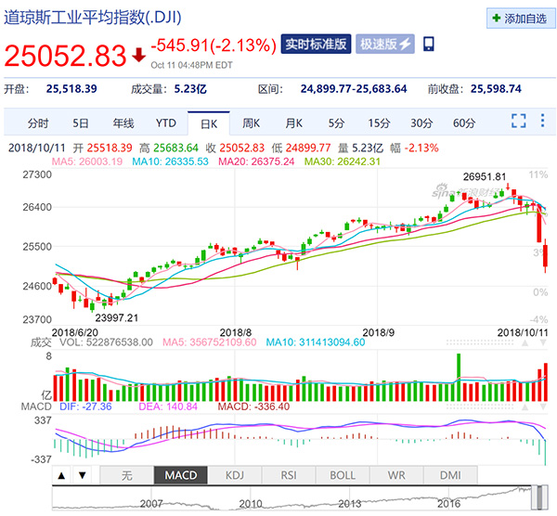Select the 5分 five-minute tab
Viewport: 557px width, 516px height.
336,123
